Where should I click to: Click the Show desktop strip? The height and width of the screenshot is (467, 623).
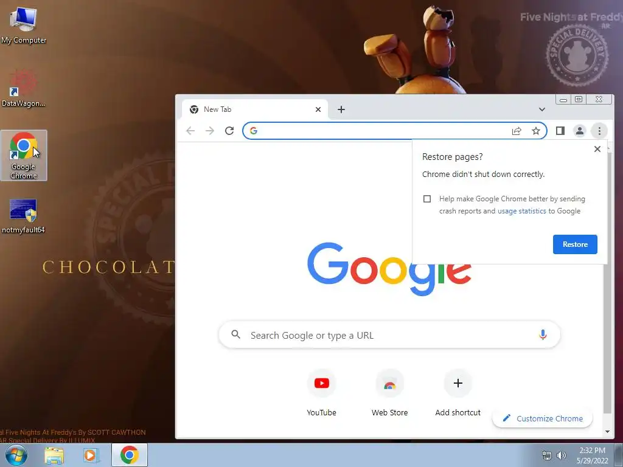[x=619, y=455]
